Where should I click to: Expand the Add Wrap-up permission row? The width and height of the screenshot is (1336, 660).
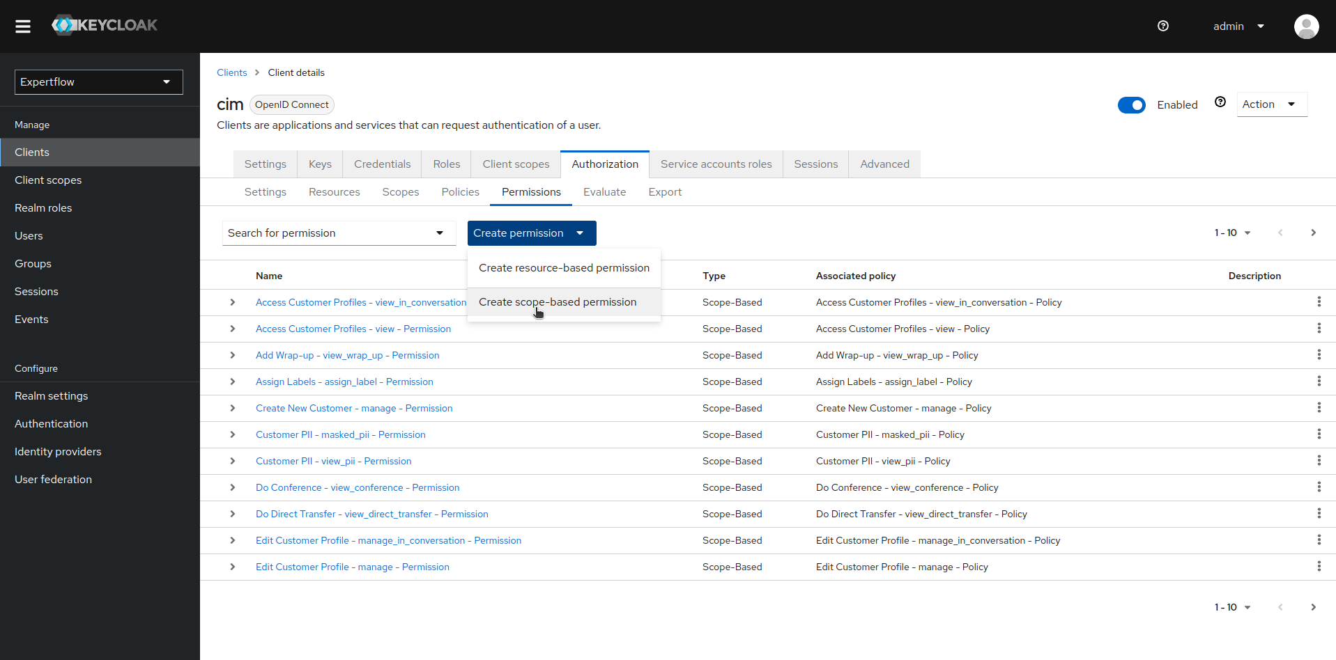coord(233,355)
